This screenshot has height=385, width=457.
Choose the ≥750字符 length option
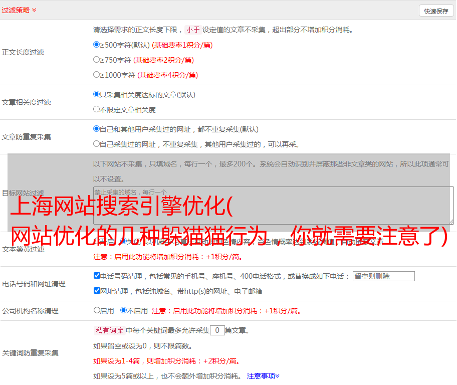pos(97,60)
